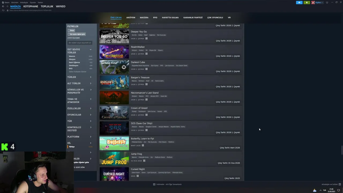This screenshot has height=193, width=343.
Task: Go forward with the right arrow button
Action: point(7,6)
